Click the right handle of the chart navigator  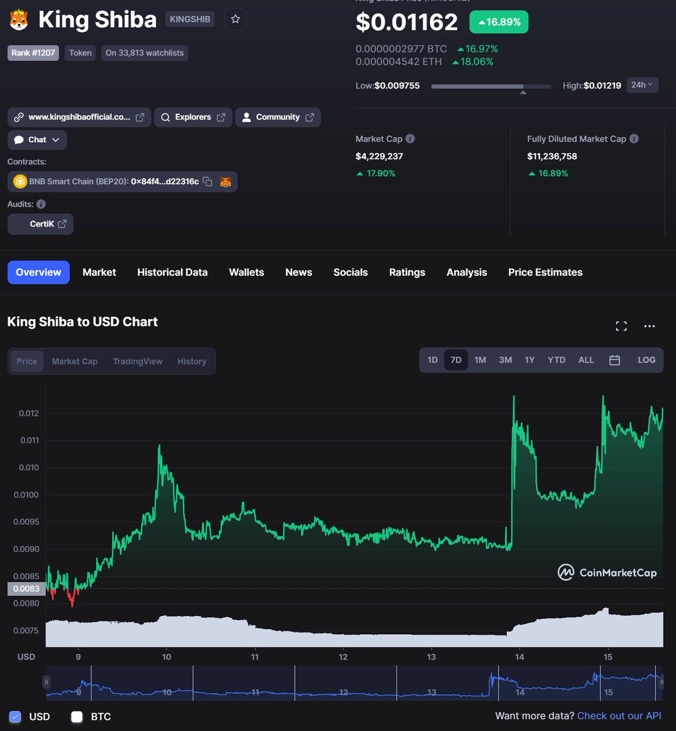pos(662,682)
